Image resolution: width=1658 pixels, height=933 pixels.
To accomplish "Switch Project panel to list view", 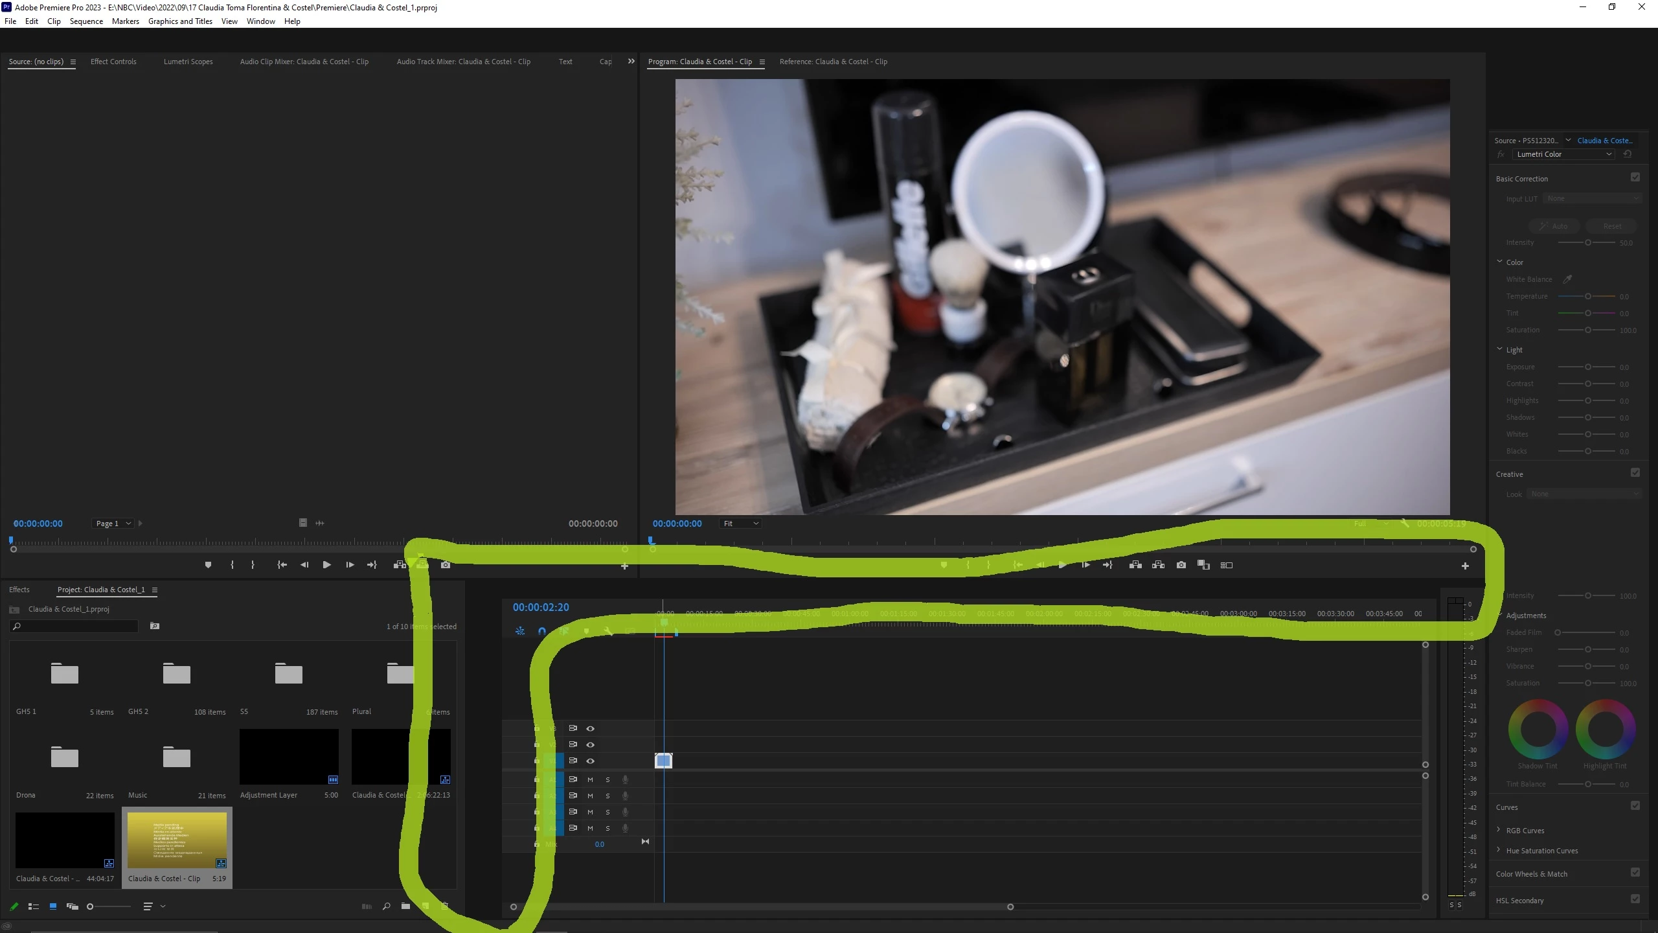I will [x=34, y=906].
